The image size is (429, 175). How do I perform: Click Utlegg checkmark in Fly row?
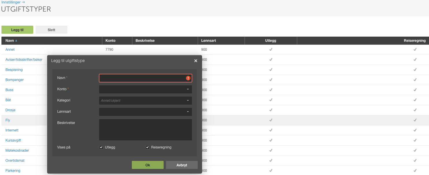click(271, 120)
